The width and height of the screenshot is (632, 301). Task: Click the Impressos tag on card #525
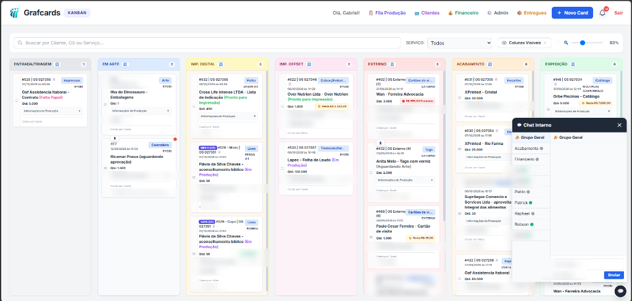(x=72, y=80)
